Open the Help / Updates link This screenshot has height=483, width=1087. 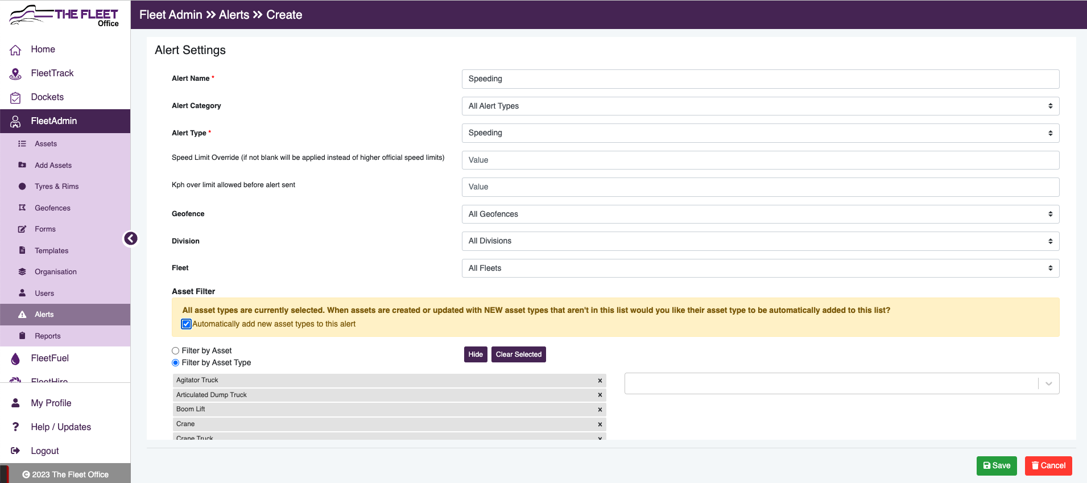point(61,427)
